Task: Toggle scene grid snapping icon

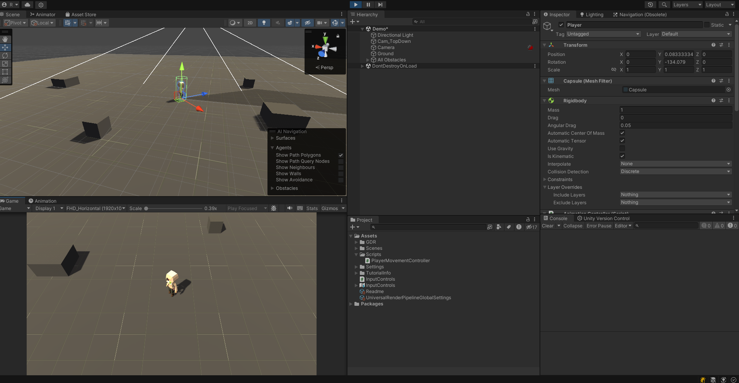Action: (x=83, y=23)
